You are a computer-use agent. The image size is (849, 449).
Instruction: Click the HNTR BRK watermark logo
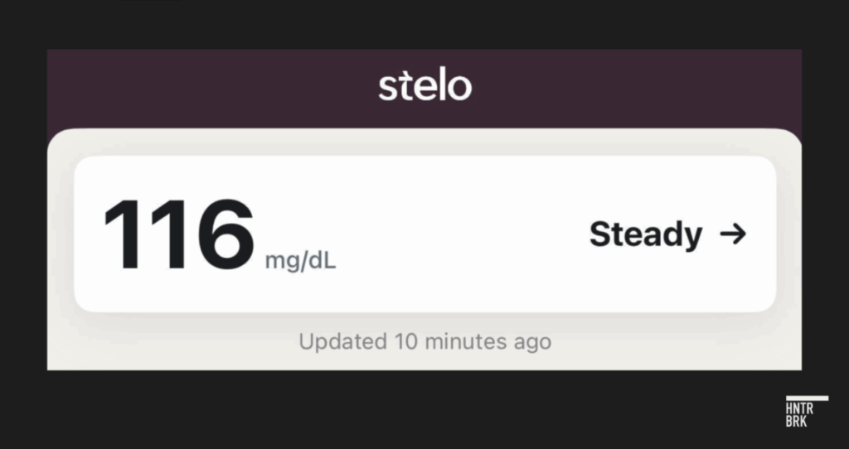[807, 412]
